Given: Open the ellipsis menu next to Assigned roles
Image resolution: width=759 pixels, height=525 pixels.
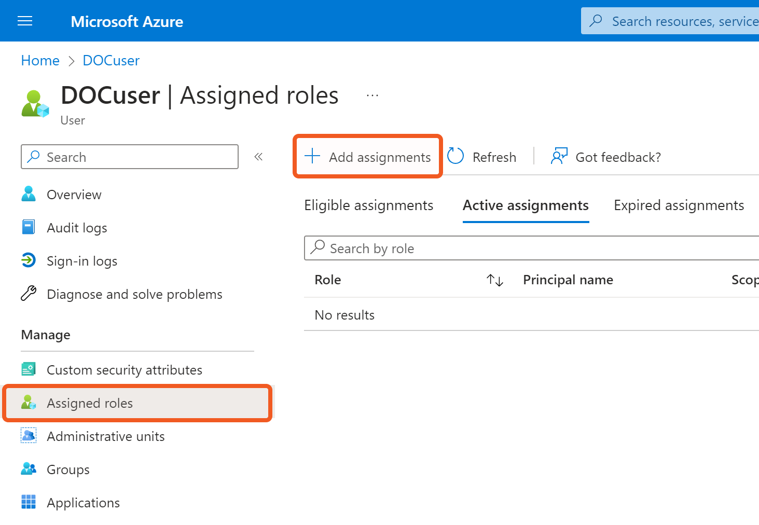Looking at the screenshot, I should click(x=372, y=95).
